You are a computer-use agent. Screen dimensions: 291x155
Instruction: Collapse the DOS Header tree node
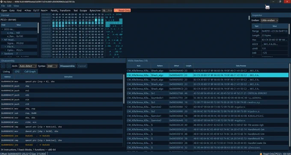click(x=3, y=29)
